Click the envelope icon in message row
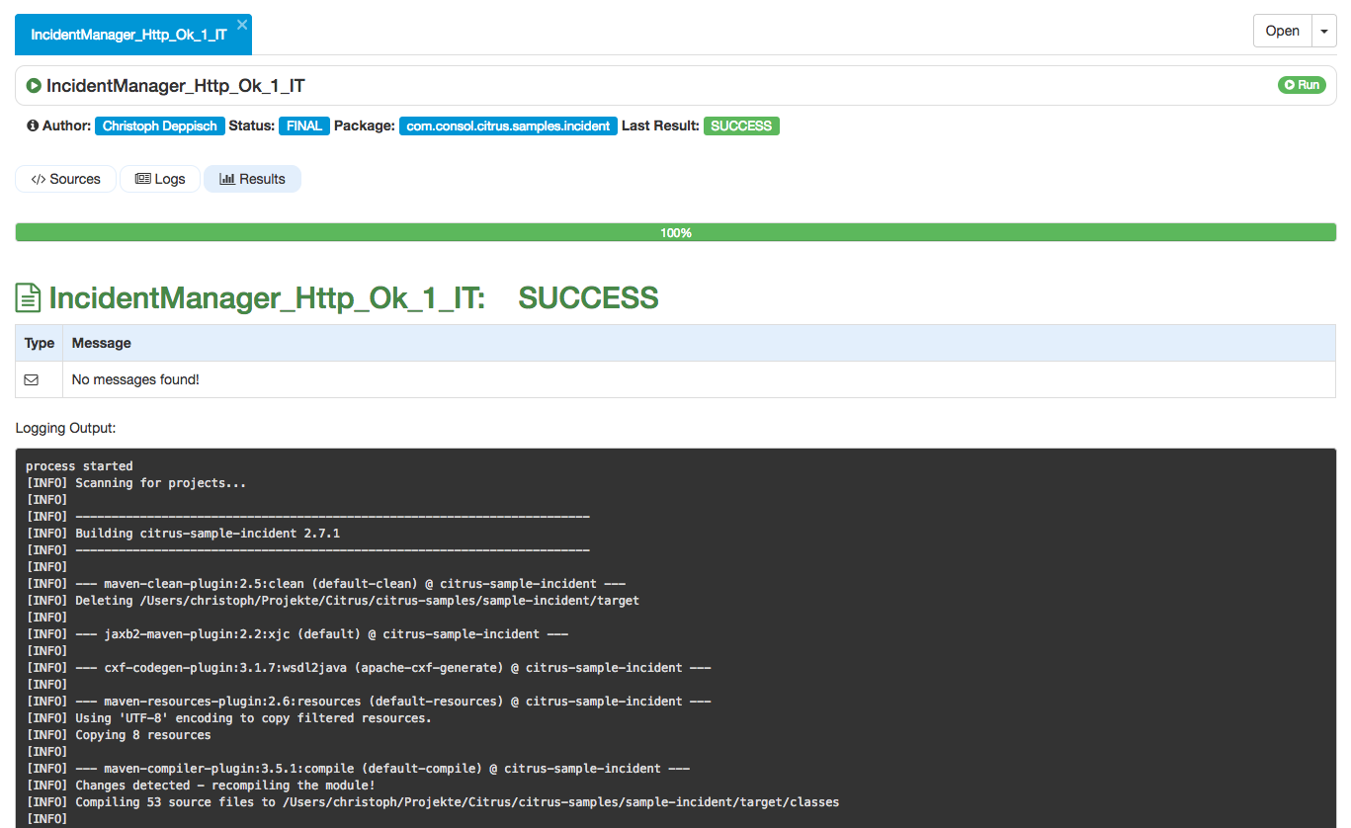The width and height of the screenshot is (1351, 828). [x=32, y=379]
